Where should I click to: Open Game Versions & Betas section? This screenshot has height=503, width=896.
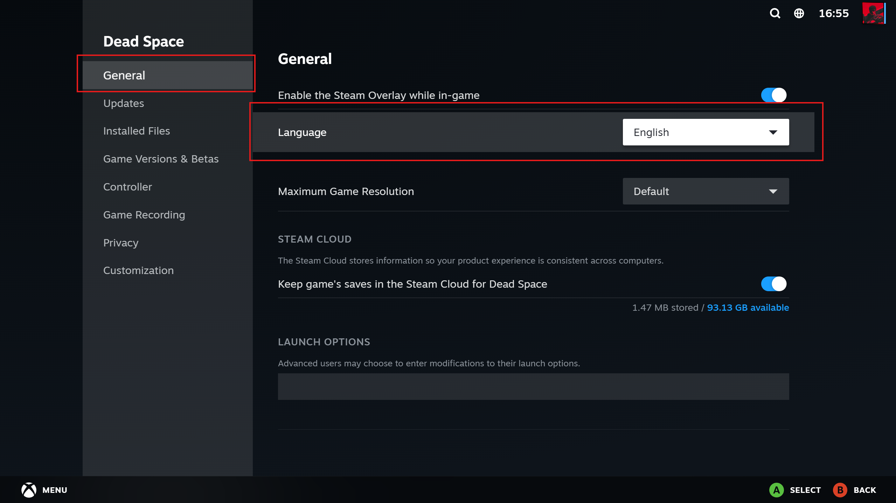coord(168,159)
